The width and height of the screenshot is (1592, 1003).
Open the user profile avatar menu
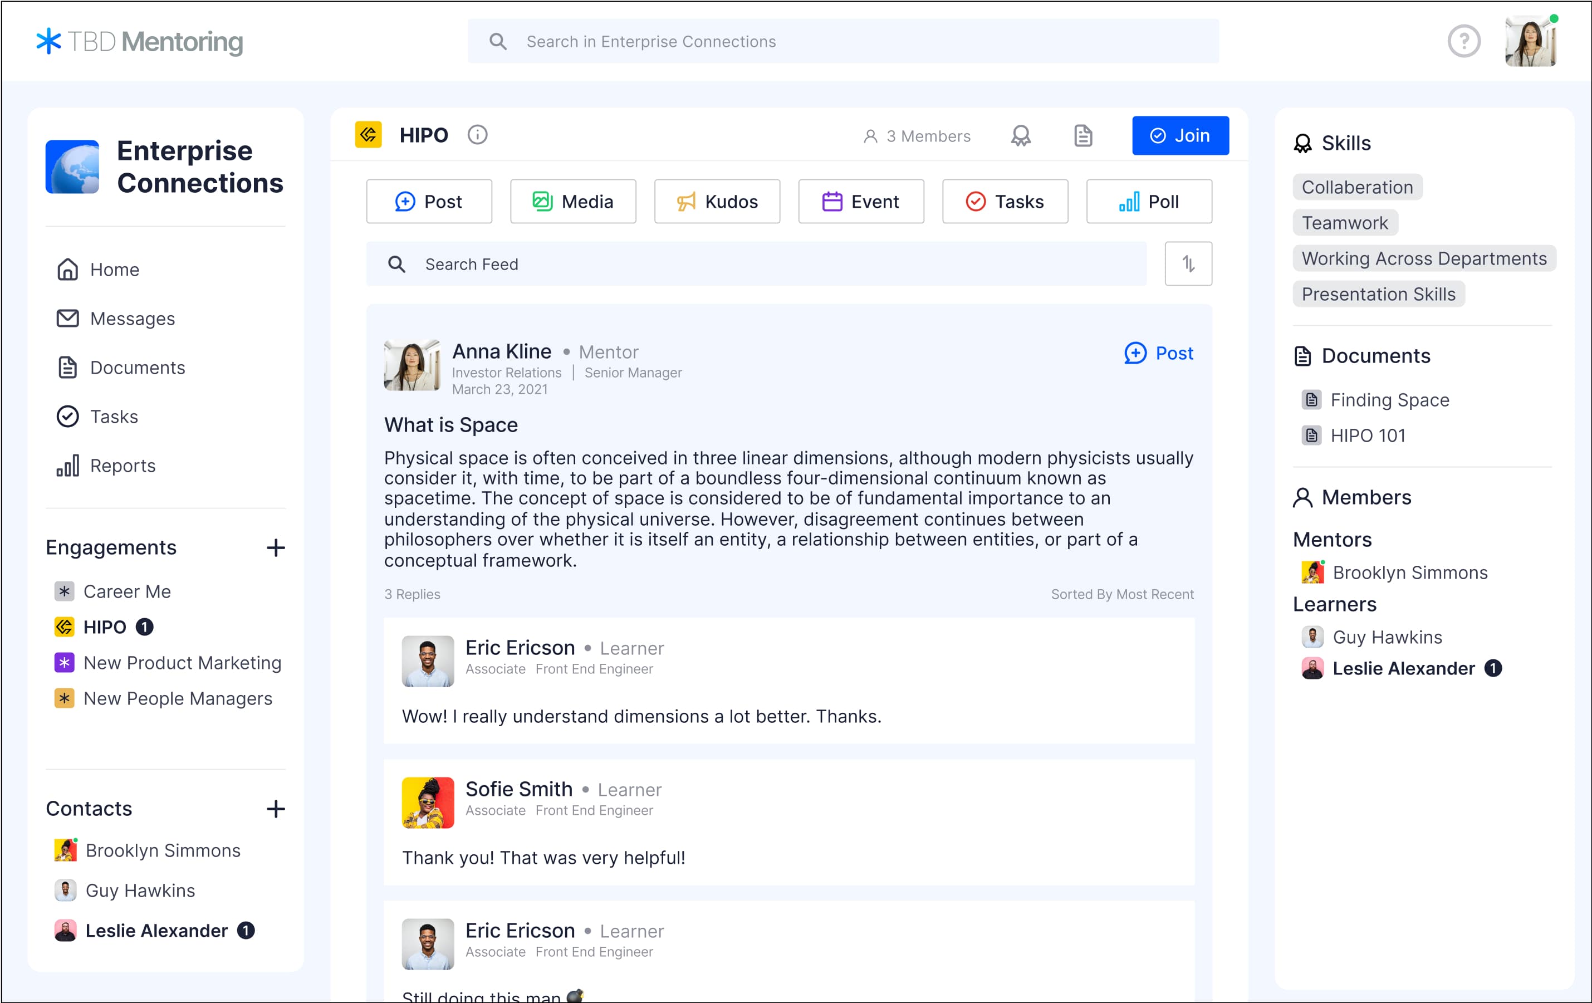[1531, 42]
